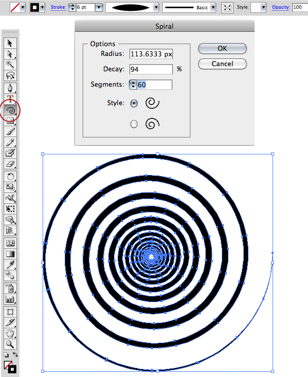Open the Stroke panel link
The height and width of the screenshot is (377, 308).
tap(58, 8)
